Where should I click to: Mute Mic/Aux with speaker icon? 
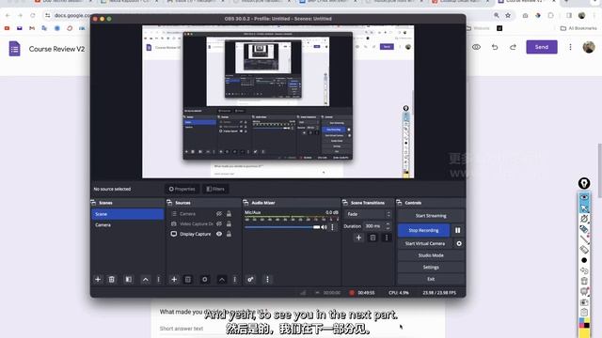coord(325,227)
